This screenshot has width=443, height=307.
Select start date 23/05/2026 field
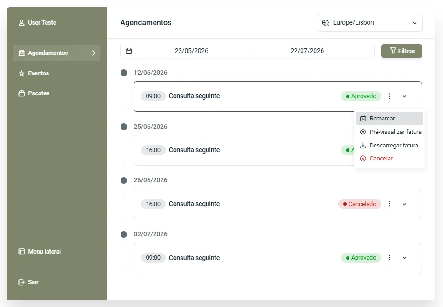tap(192, 51)
